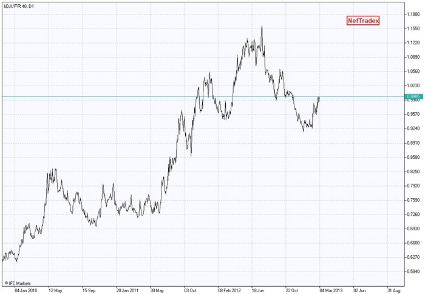Click the 03 Oct date label
Screen dimensions: 425x294
coord(191,290)
